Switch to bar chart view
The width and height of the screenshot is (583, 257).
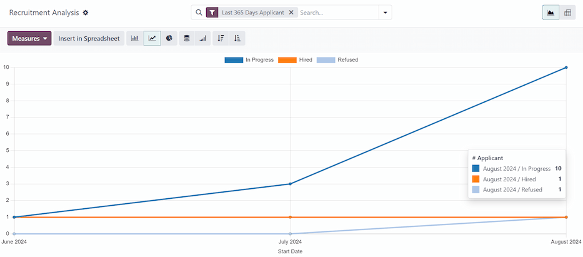[x=134, y=38]
